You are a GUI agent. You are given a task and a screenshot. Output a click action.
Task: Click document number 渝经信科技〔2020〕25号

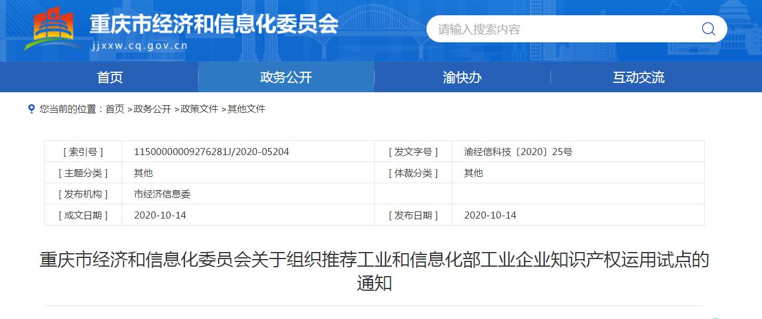pos(518,152)
